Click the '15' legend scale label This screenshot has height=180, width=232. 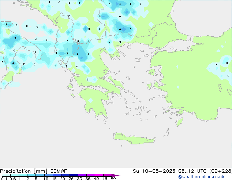tap(54, 179)
